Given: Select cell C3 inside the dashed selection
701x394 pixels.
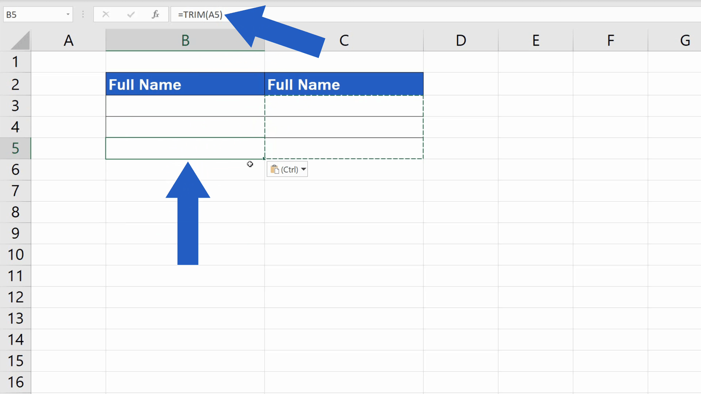Looking at the screenshot, I should (x=343, y=106).
